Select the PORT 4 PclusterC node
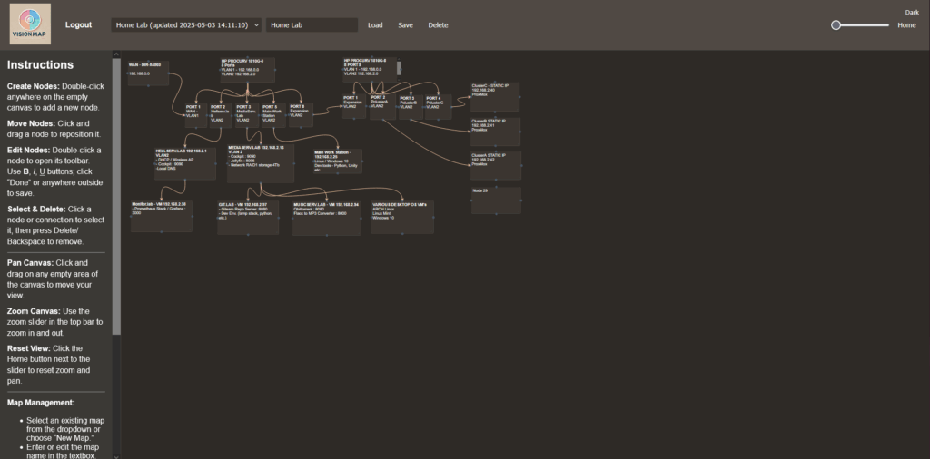This screenshot has width=930, height=459. 439,107
